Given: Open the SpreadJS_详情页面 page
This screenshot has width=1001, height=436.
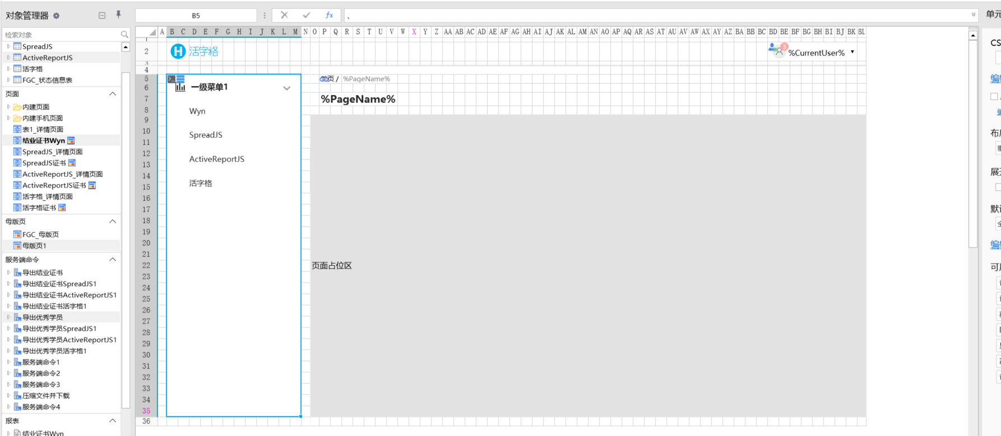Looking at the screenshot, I should click(x=53, y=152).
